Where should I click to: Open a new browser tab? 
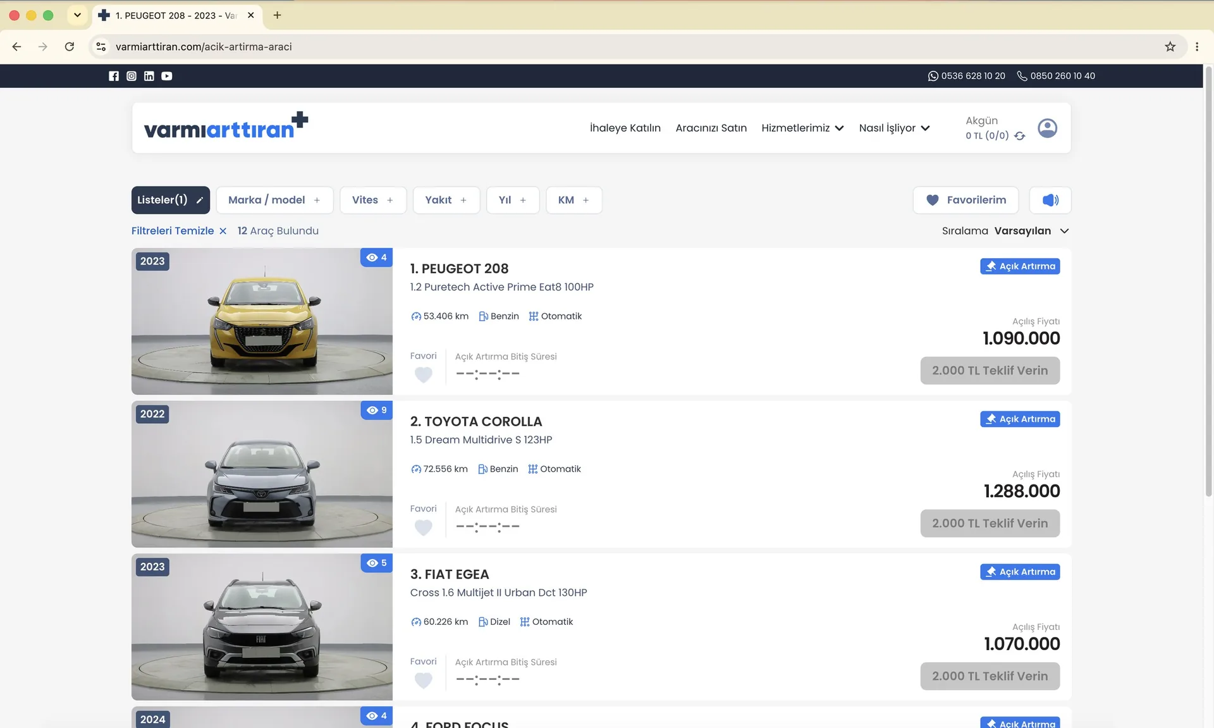point(277,15)
